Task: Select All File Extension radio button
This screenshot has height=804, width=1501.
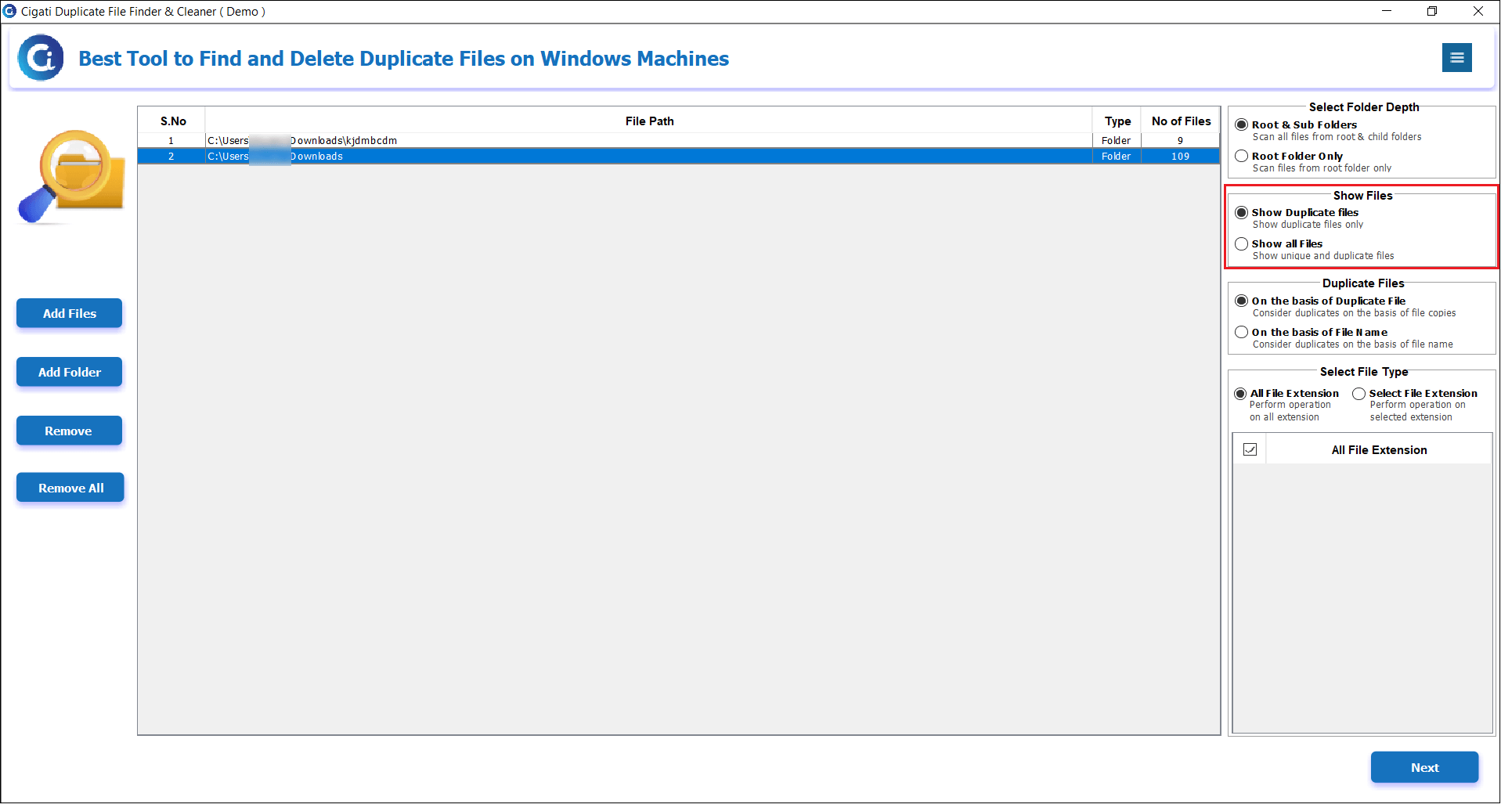Action: (x=1240, y=393)
